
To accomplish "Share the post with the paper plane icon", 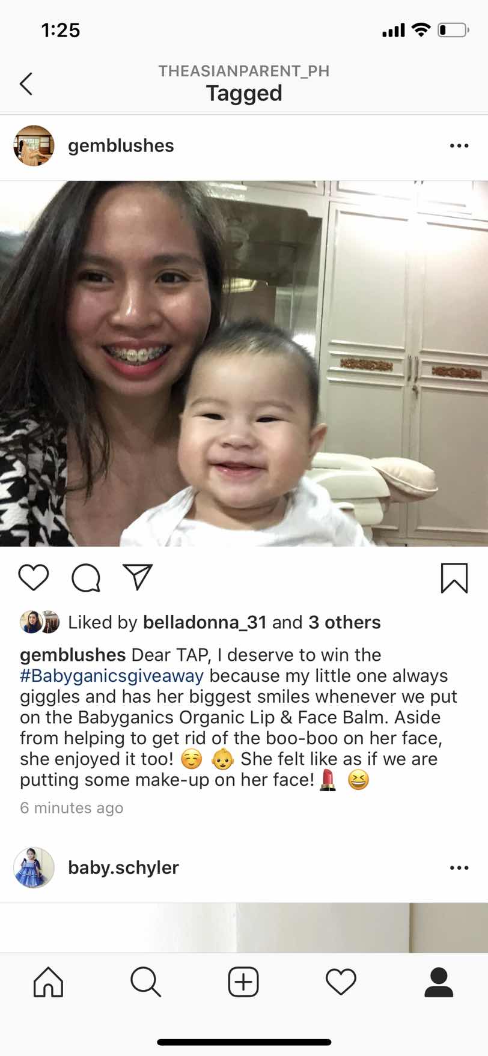I will click(x=138, y=577).
